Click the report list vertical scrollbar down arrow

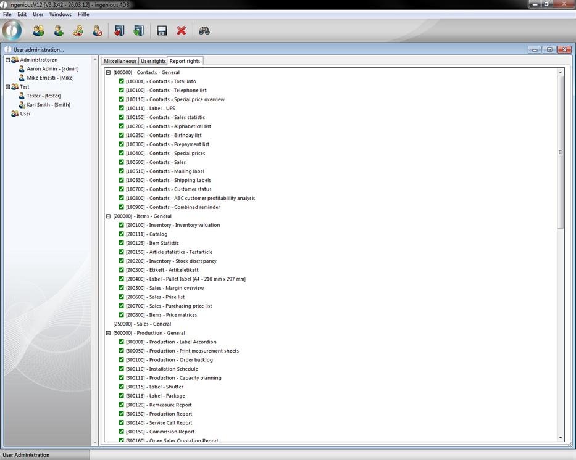pos(561,438)
